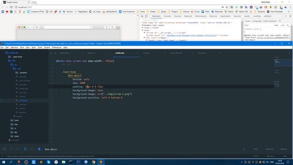Open the Sliders bookmarks folder
The width and height of the screenshot is (293, 165).
pos(151,11)
